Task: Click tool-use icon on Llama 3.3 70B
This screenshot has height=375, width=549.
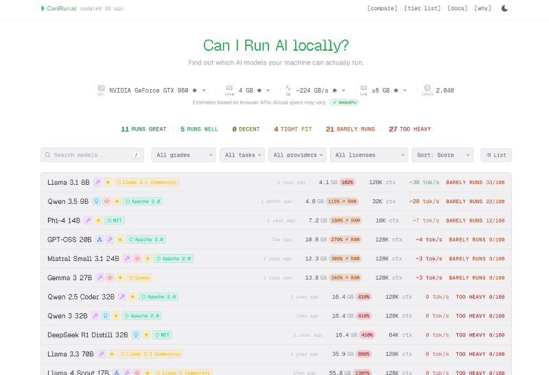Action: (102, 354)
